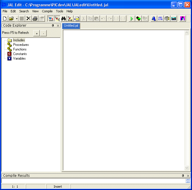Click the Go to Line page icon

[77, 19]
